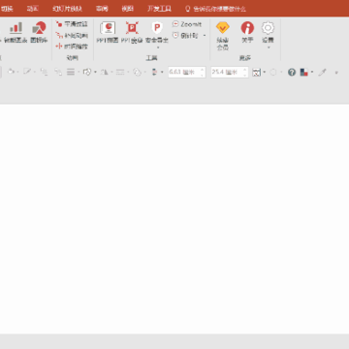Image resolution: width=349 pixels, height=349 pixels.
Task: Open the 关于 about info icon
Action: point(247,28)
